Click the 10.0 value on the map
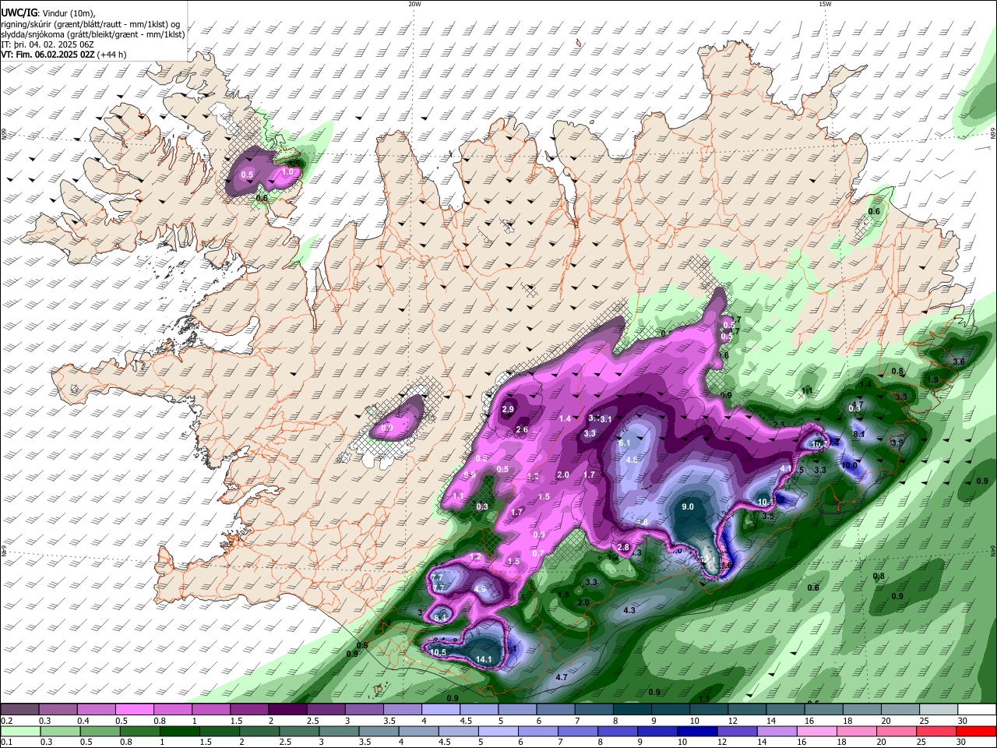997x748 pixels. [x=849, y=466]
